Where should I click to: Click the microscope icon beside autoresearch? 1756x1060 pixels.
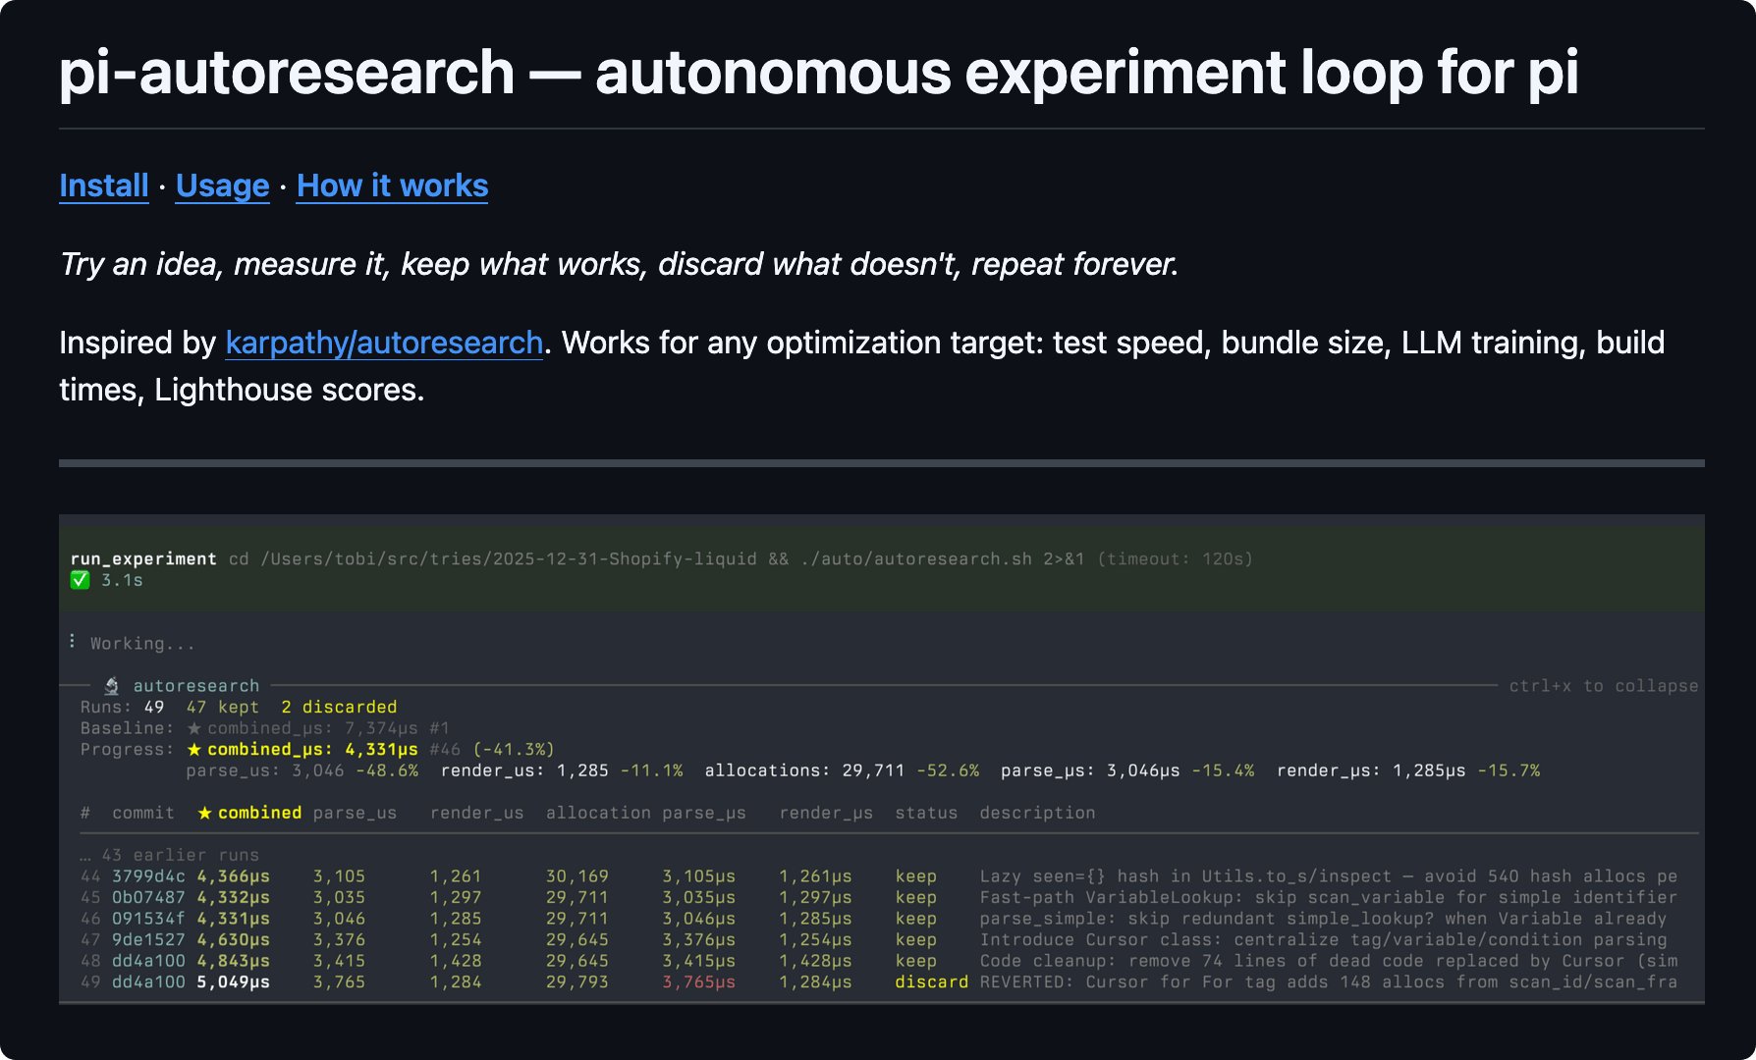click(112, 686)
